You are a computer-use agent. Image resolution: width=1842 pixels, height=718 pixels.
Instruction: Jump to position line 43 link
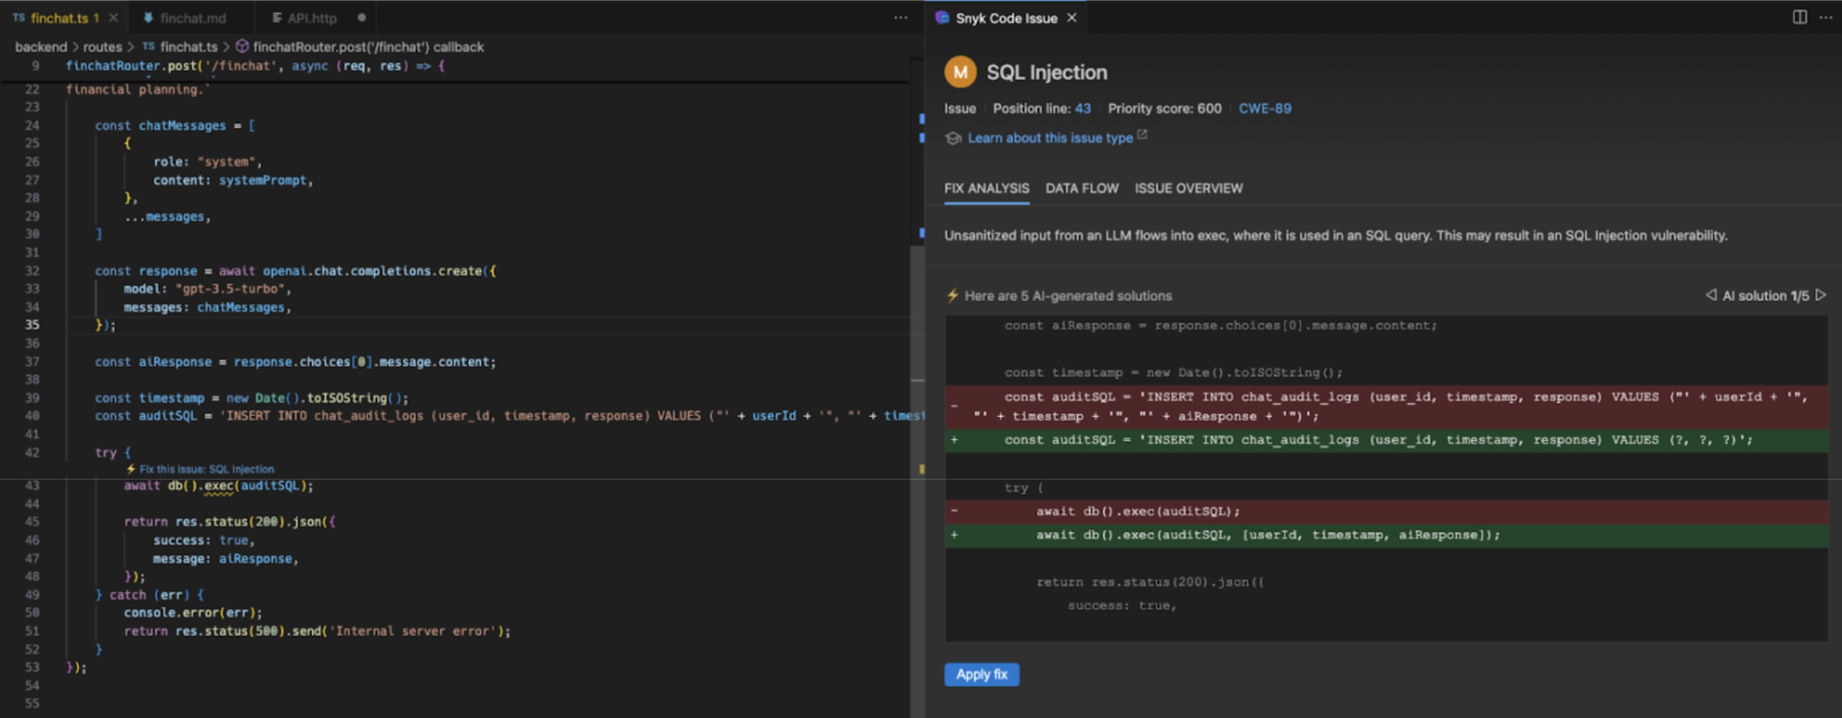[1083, 109]
